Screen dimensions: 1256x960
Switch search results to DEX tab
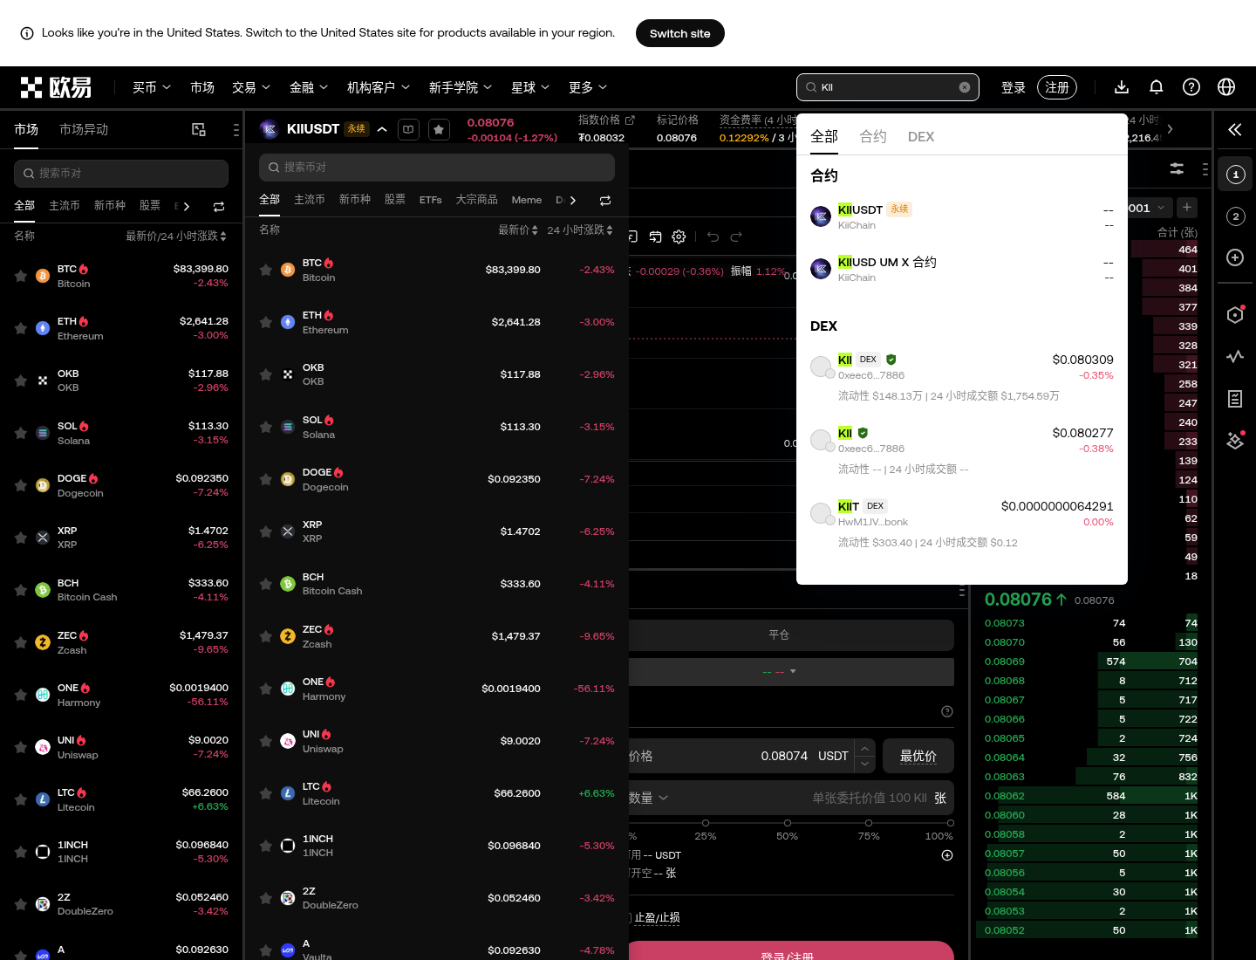tap(921, 136)
